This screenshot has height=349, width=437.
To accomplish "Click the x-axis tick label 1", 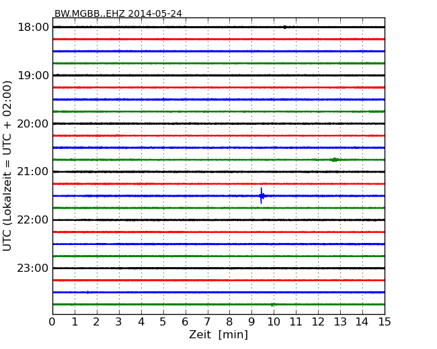I will [x=75, y=322].
